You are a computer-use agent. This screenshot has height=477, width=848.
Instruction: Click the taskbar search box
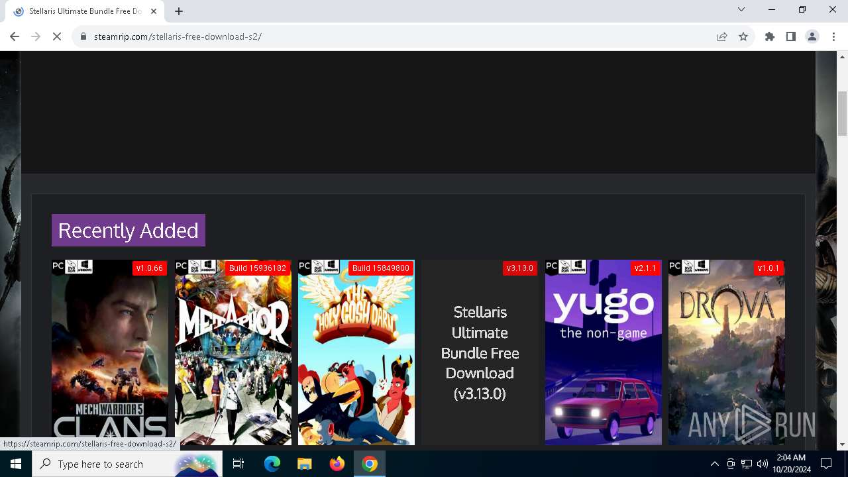click(x=127, y=464)
